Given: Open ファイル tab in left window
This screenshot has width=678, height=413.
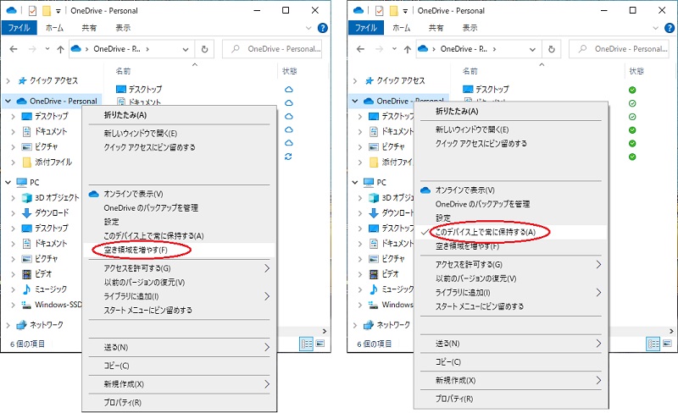Looking at the screenshot, I should (19, 28).
